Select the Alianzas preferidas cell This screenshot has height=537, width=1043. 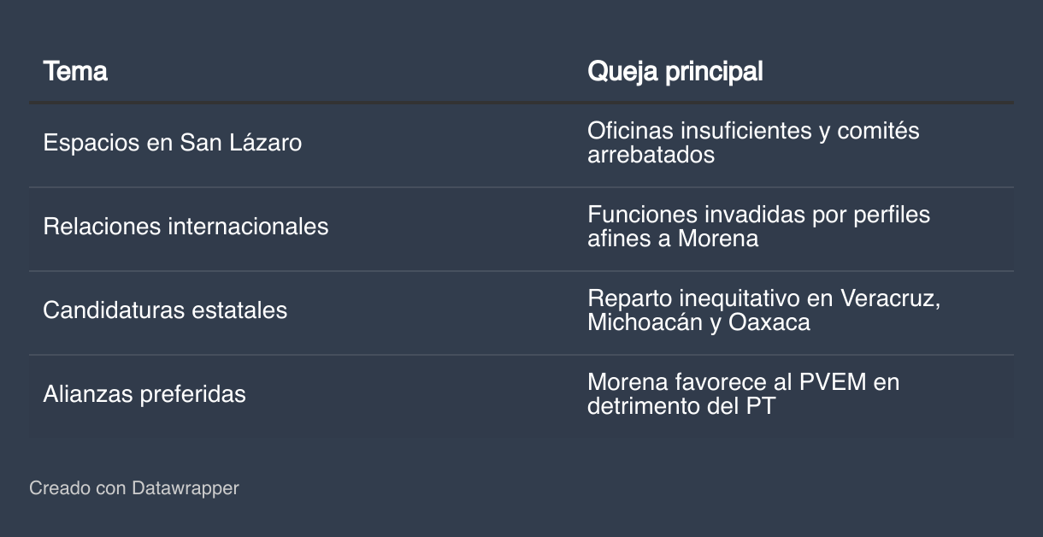pos(144,394)
